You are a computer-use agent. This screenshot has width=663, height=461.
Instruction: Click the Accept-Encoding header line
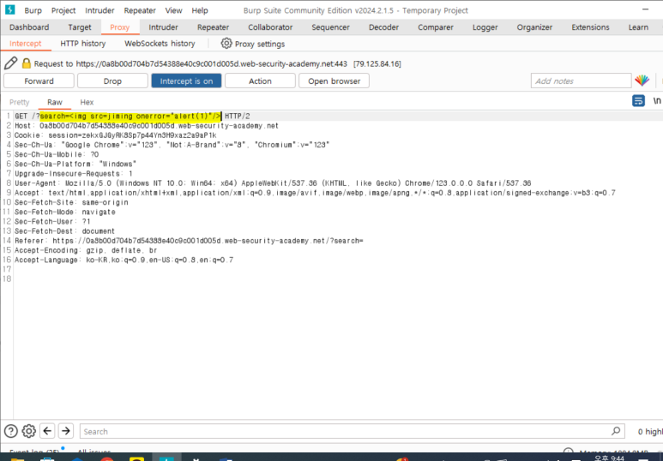coord(86,250)
